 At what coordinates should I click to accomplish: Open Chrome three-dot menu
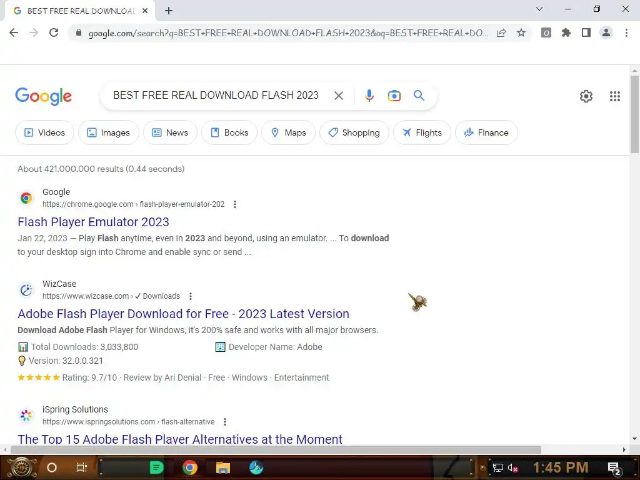pos(626,32)
